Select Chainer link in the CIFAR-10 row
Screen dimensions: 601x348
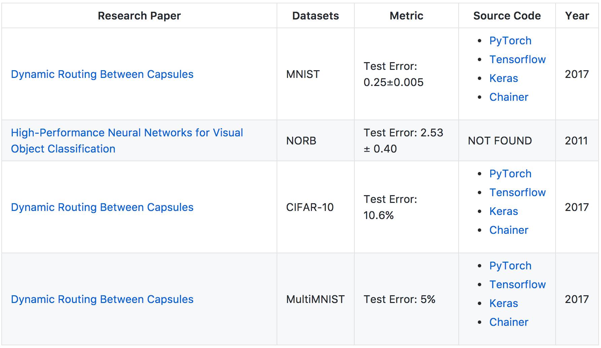click(508, 230)
